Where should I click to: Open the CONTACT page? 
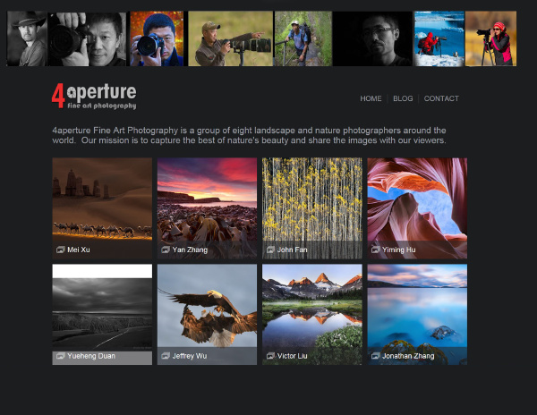[x=441, y=98]
